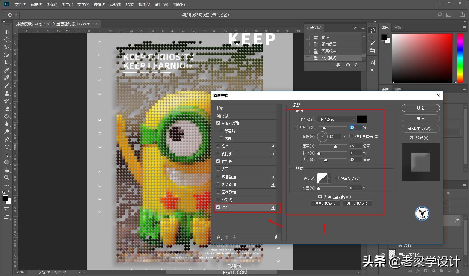Click the 取消 button
The image size is (469, 276).
pos(421,118)
